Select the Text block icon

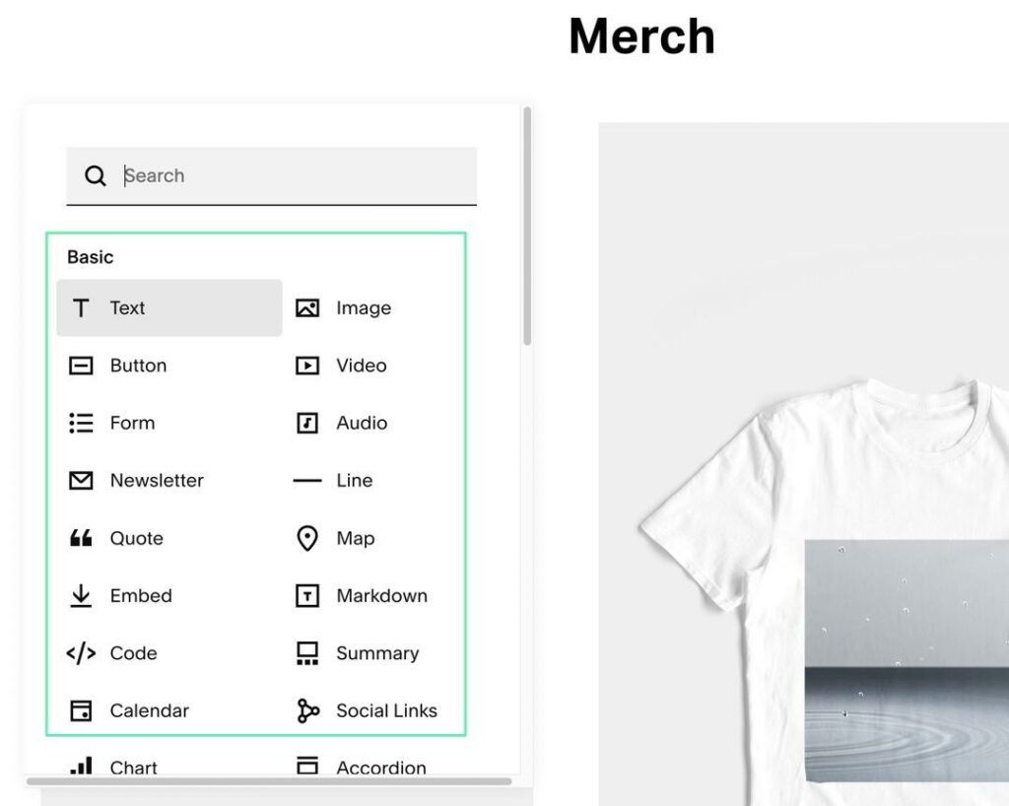tap(82, 308)
